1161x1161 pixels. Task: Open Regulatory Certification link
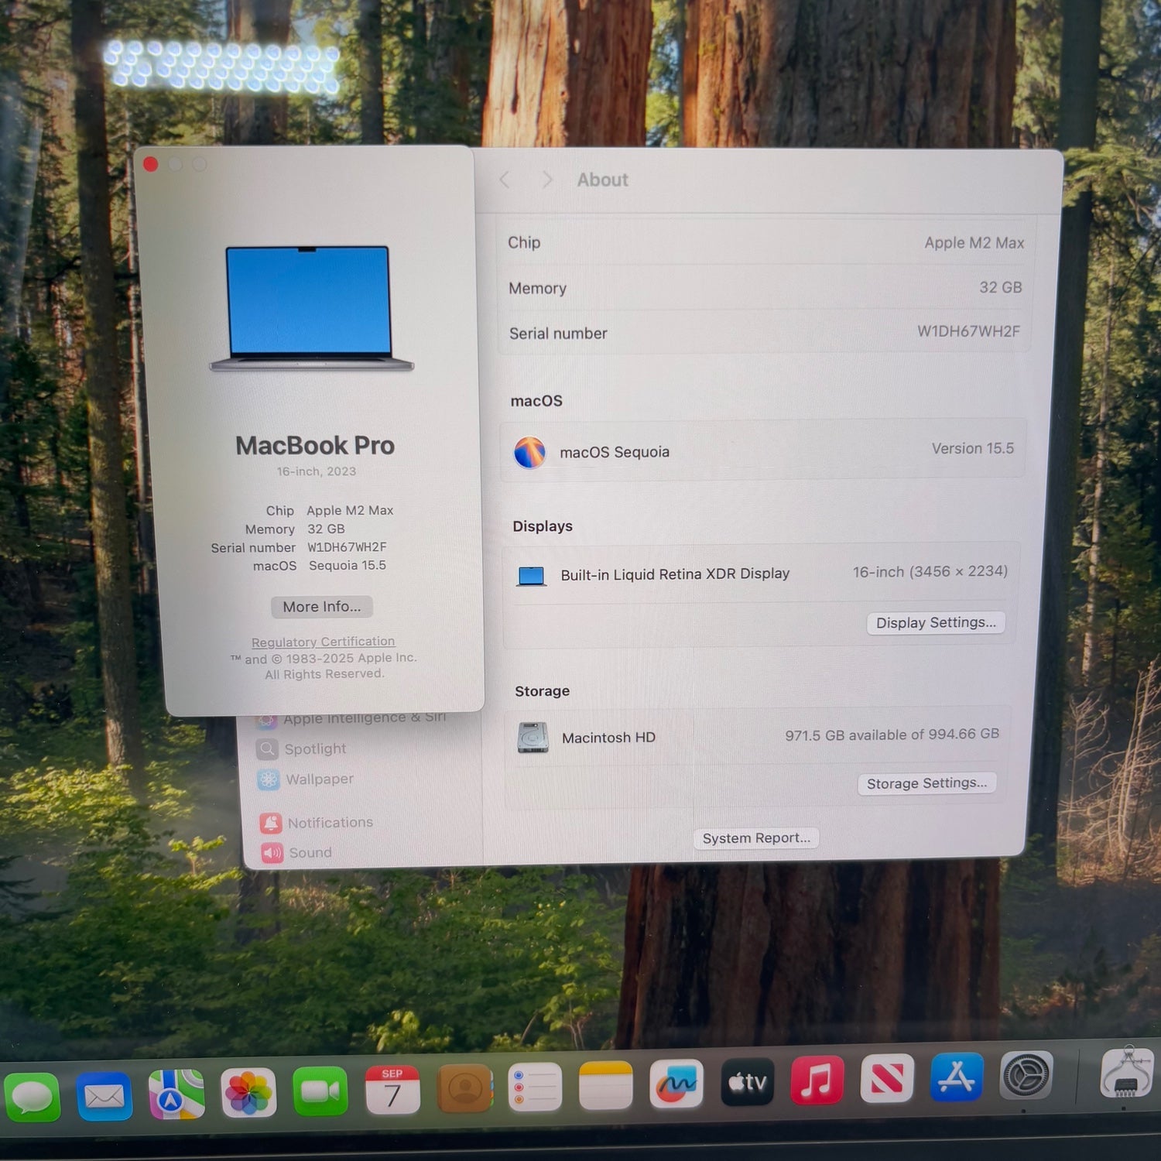tap(323, 642)
